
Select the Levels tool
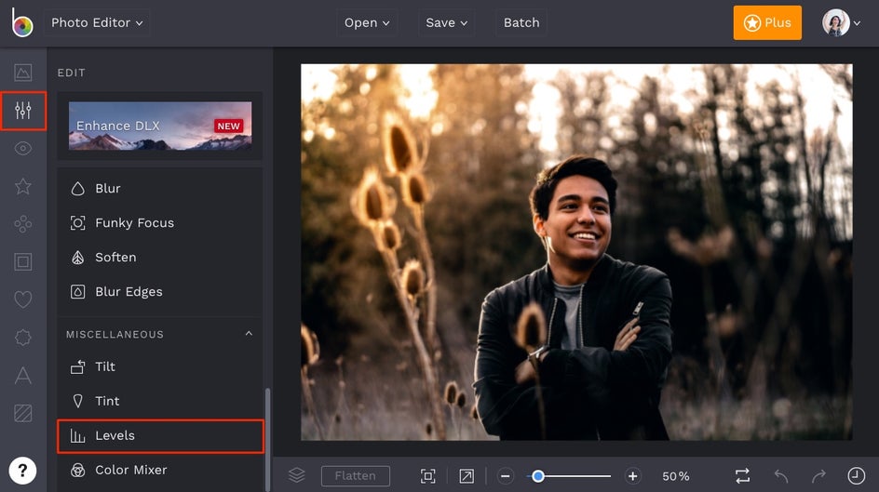click(160, 435)
